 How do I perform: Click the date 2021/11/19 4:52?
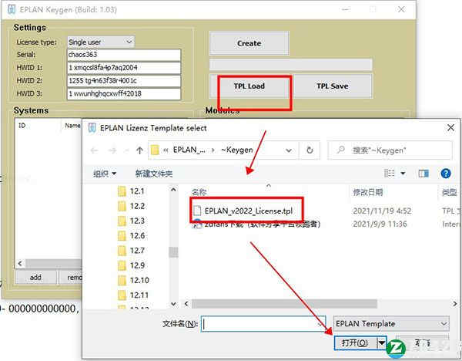click(x=382, y=211)
